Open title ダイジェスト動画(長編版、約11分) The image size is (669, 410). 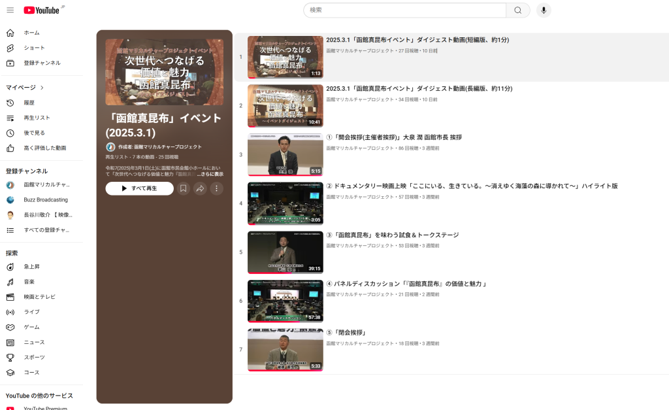click(419, 88)
